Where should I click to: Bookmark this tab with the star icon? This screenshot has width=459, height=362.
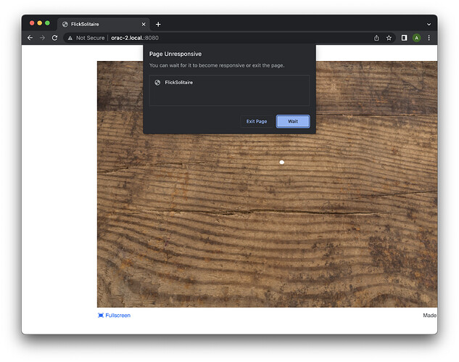click(x=389, y=38)
